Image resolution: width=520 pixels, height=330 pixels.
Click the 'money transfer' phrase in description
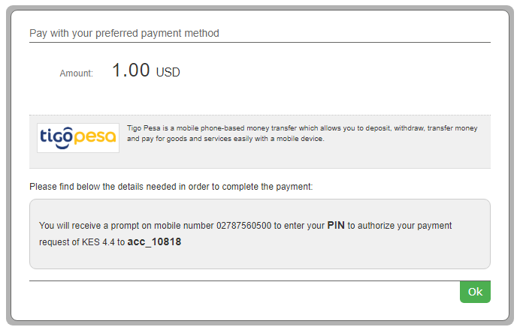[272, 128]
